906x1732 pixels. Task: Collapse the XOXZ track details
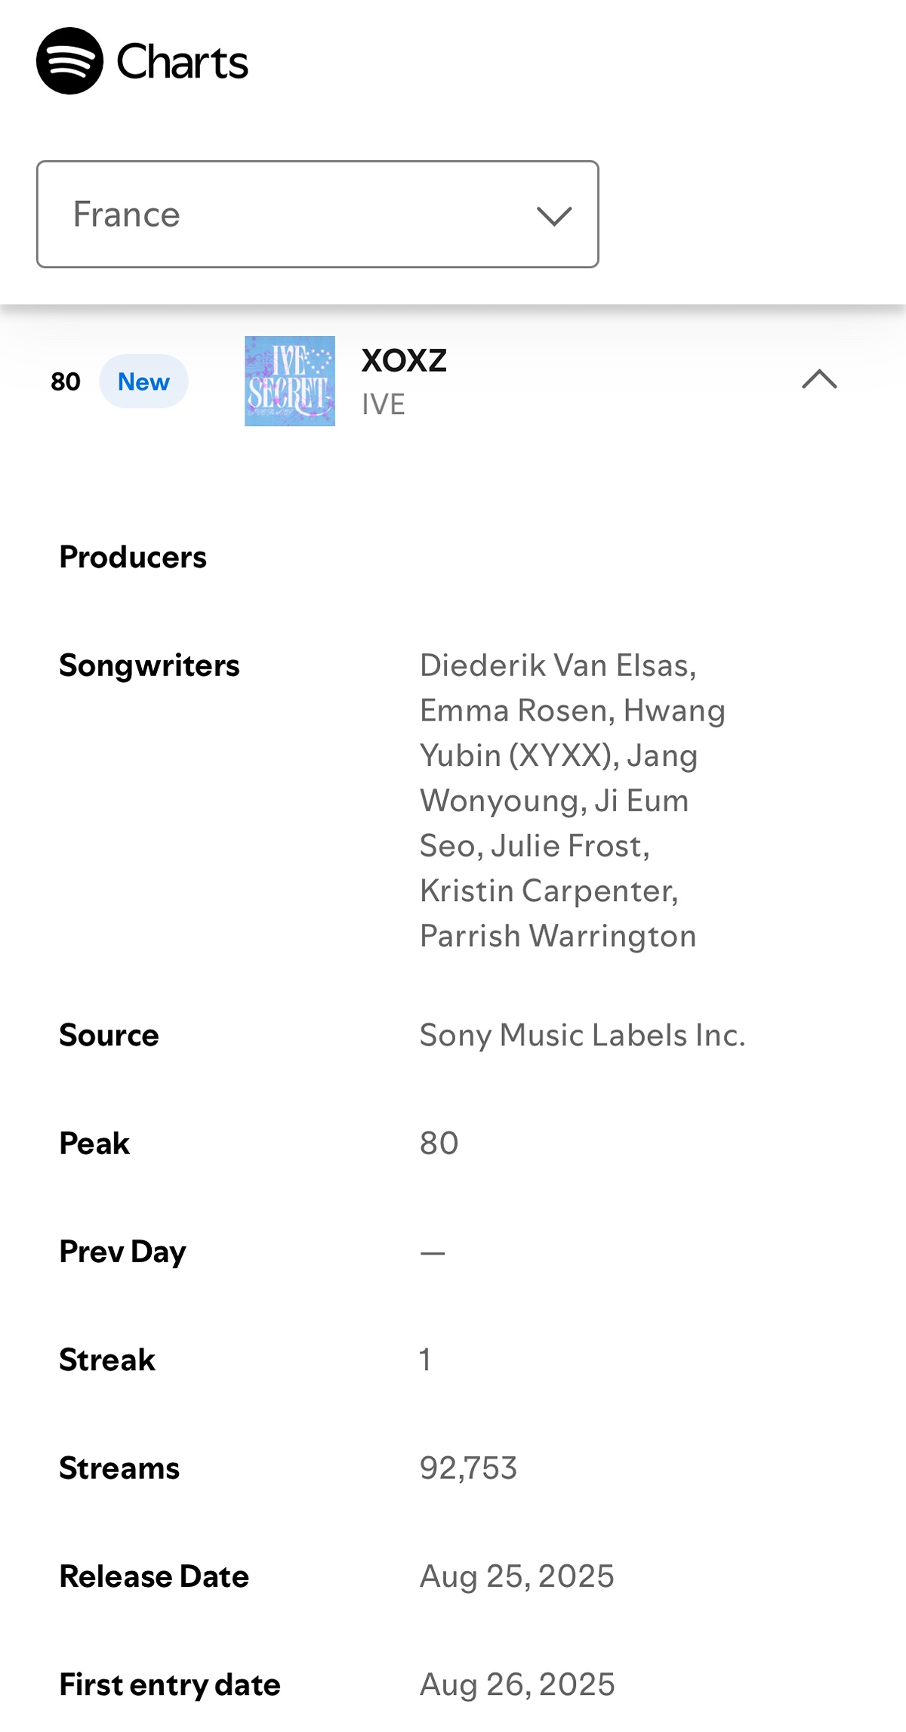click(819, 379)
